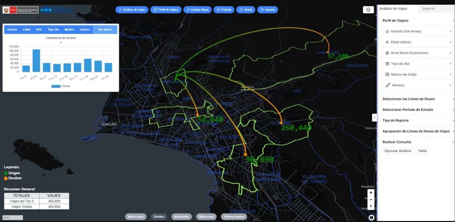This screenshot has height=222, width=455.
Task: Open Perfil de viajero using the map icon
Action: [155, 10]
